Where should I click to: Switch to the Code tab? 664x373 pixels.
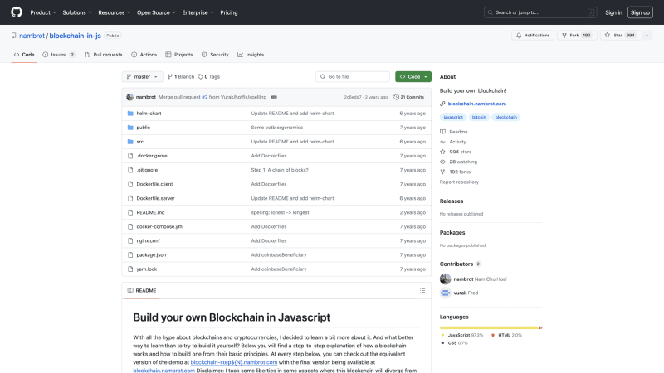point(24,55)
